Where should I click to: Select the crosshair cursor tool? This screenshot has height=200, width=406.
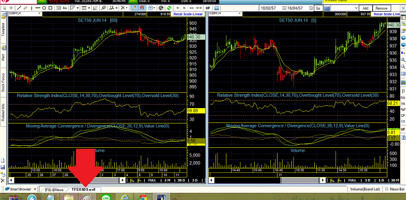tap(11, 8)
